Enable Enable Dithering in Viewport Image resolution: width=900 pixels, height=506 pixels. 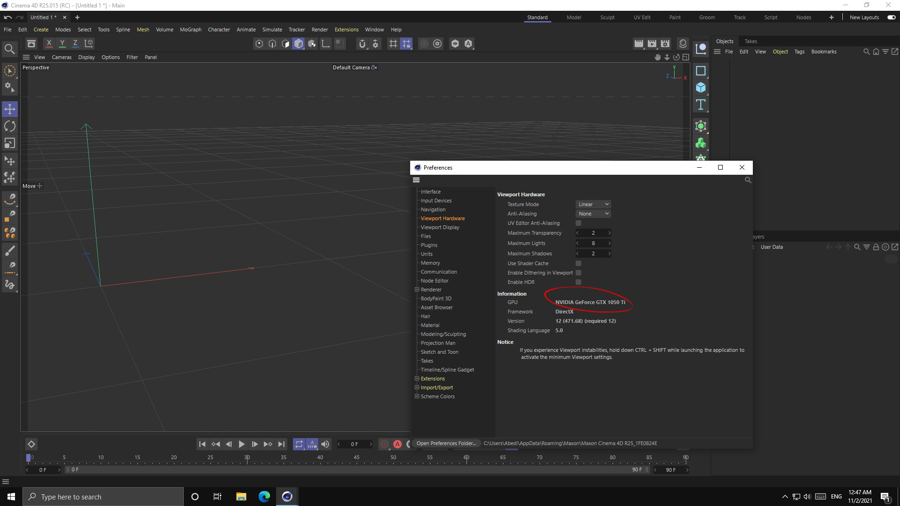tap(578, 273)
